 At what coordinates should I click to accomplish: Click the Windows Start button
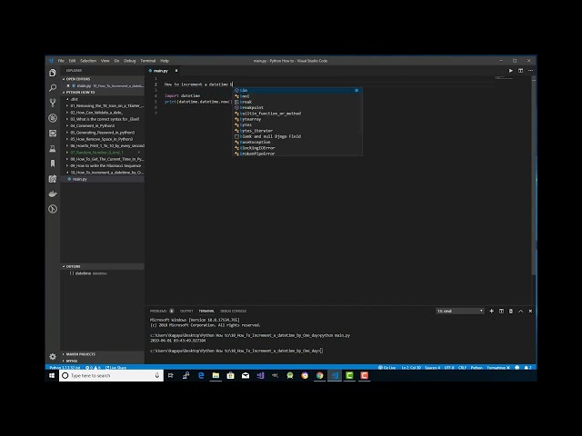52,375
